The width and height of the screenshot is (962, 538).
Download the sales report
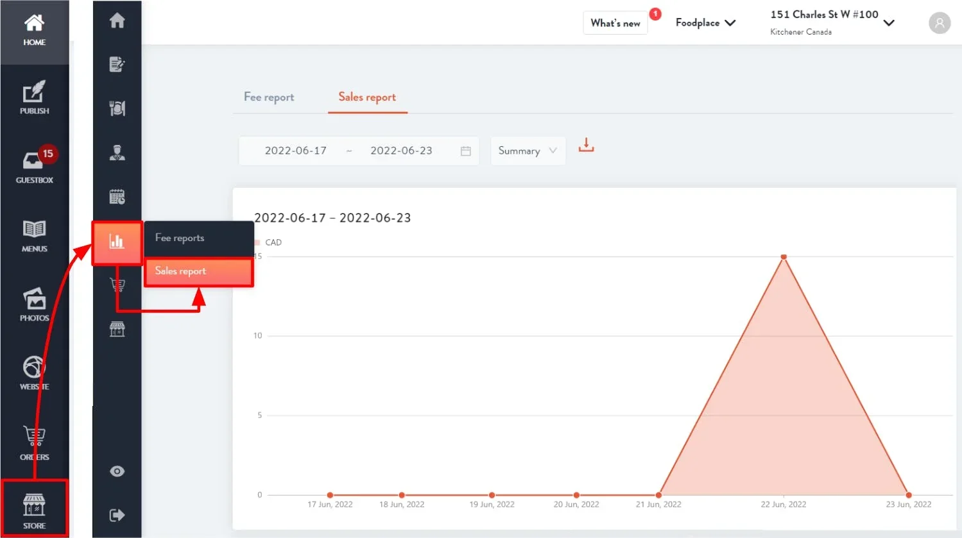click(x=586, y=146)
